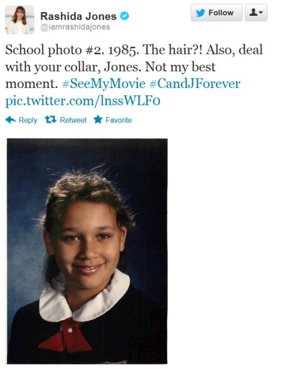
Task: Follow Rashida Jones
Action: 216,13
